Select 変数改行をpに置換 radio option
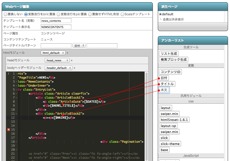The image size is (230, 161). coord(58,14)
